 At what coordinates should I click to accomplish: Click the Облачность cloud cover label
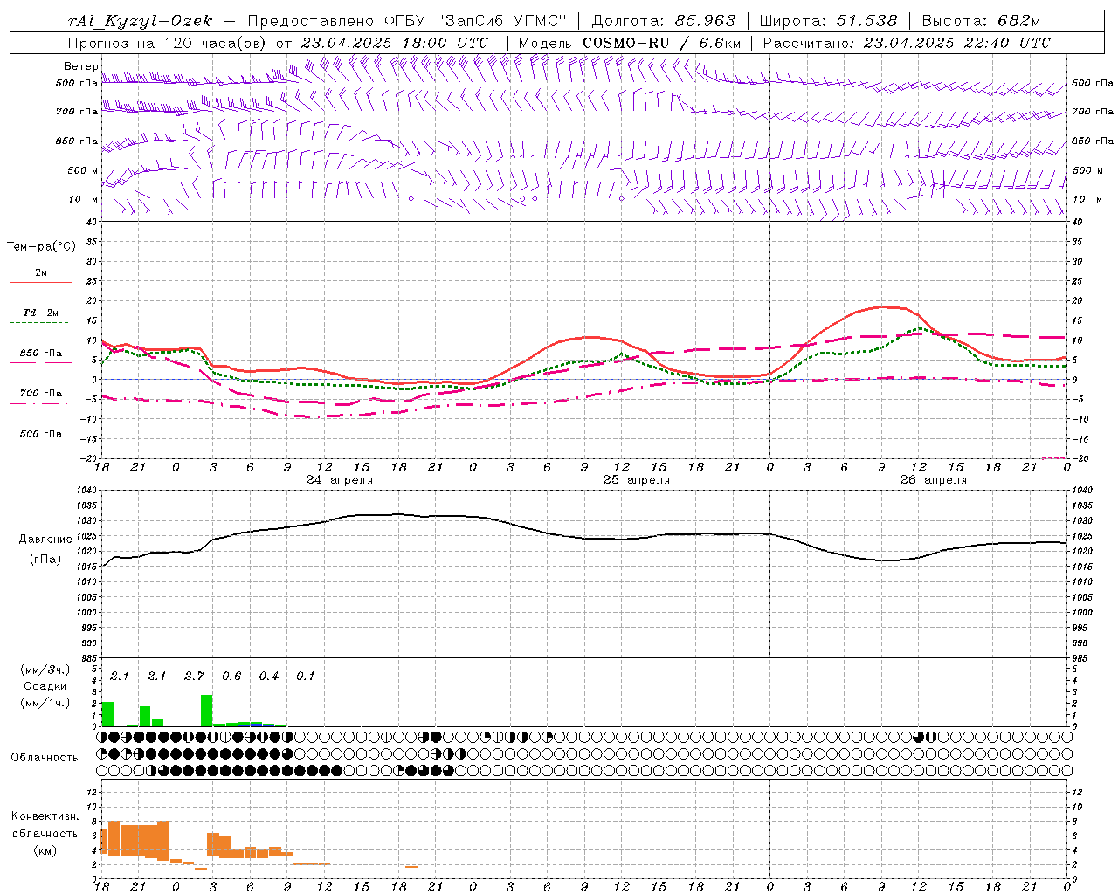point(45,758)
